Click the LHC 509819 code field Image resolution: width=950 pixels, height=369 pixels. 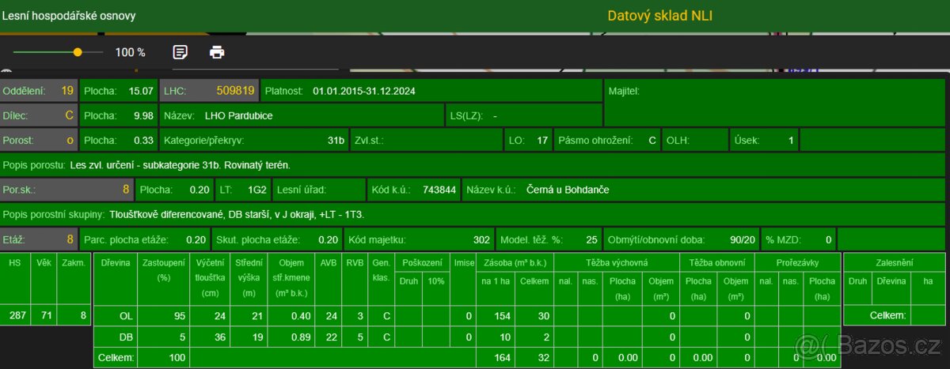[x=209, y=91]
